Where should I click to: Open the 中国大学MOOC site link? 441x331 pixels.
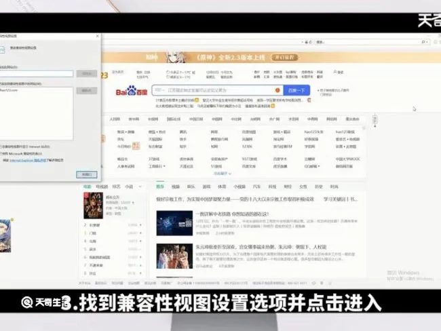[347, 159]
